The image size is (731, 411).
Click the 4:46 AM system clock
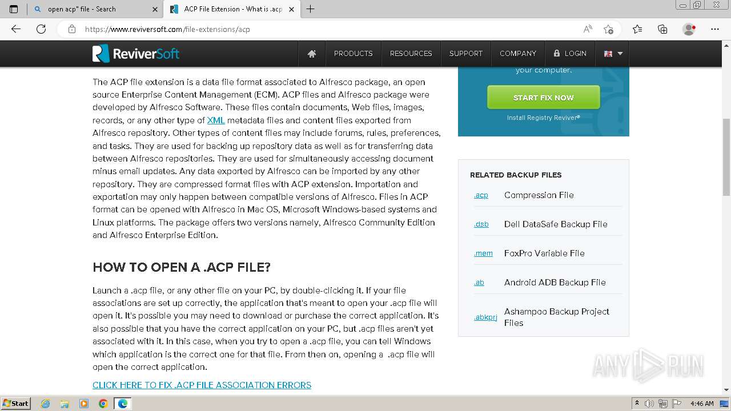702,404
